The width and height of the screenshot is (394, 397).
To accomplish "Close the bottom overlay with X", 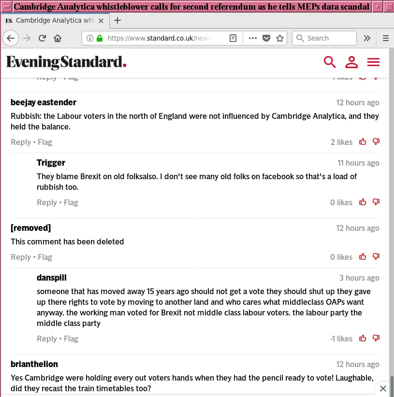I will (383, 388).
